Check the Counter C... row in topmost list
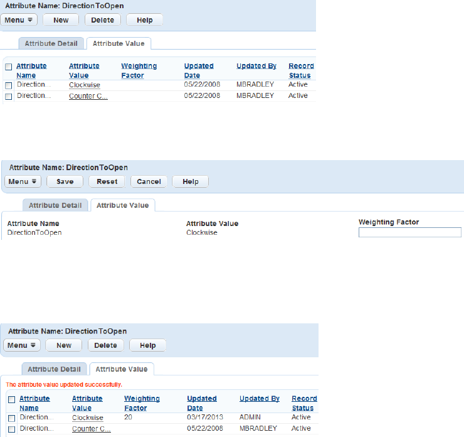 pyautogui.click(x=9, y=97)
